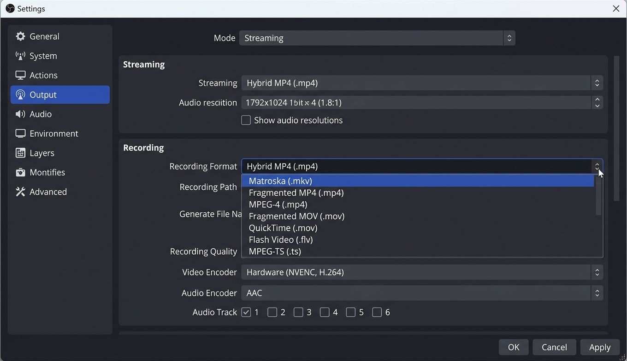The image size is (627, 361).
Task: Enable Audio Track 5
Action: point(351,312)
